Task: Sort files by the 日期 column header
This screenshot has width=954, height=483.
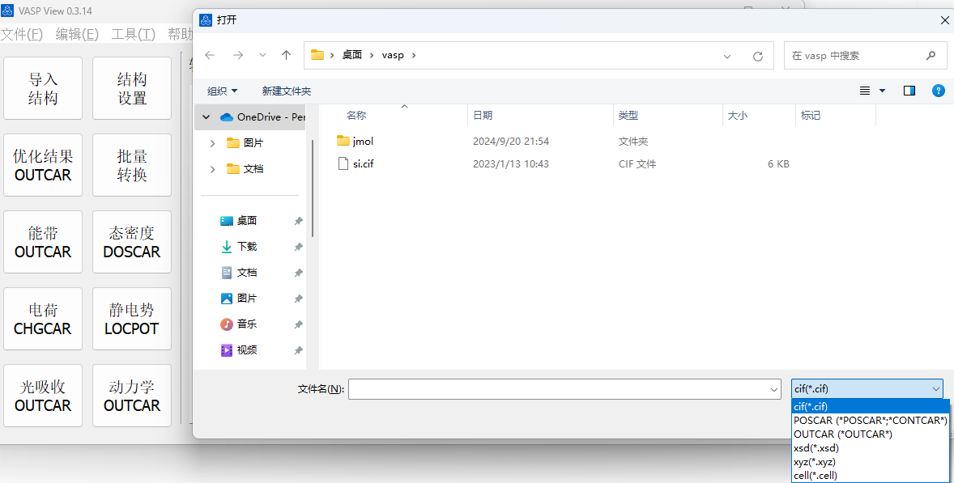Action: (483, 116)
